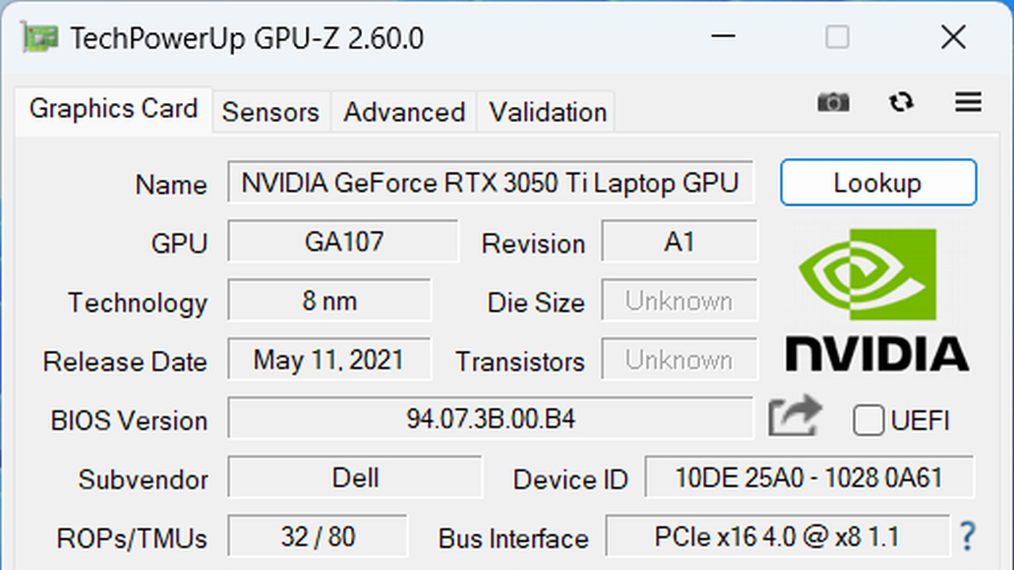The image size is (1014, 570).
Task: Take a screenshot with the camera icon
Action: pos(833,103)
